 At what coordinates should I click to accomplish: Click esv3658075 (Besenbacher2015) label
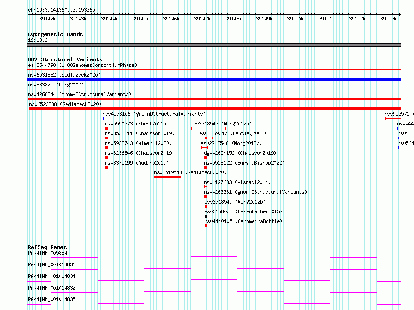(243, 211)
